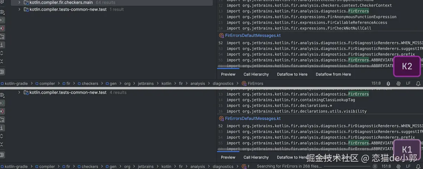
Task: Click kotlin-gradle breadcrumb in K1 window
Action: tap(14, 167)
